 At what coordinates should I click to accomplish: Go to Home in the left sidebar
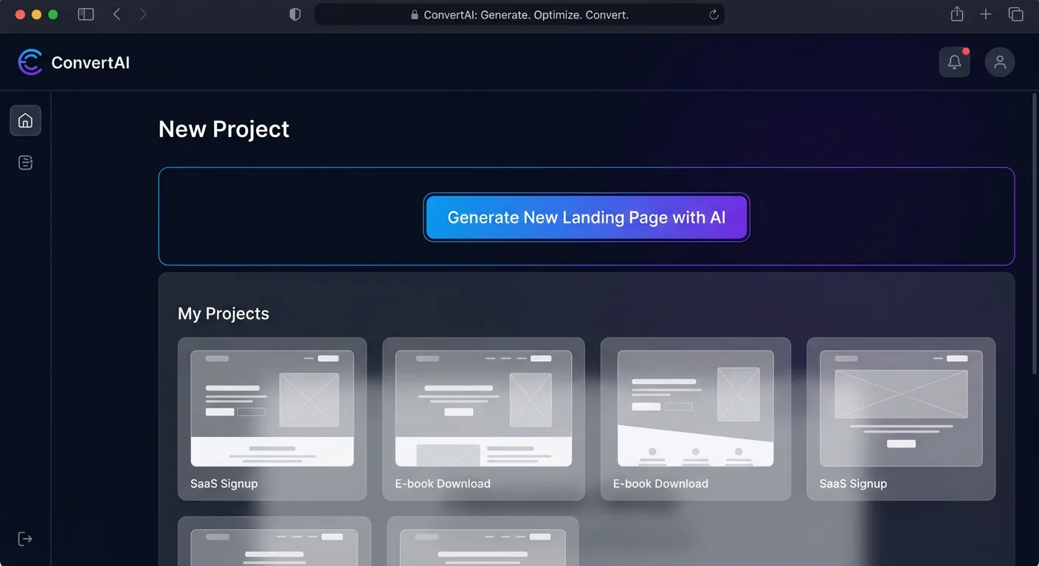point(25,120)
